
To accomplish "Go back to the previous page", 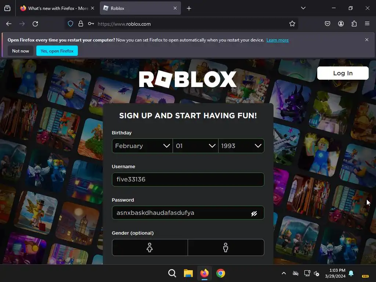I will click(x=9, y=24).
